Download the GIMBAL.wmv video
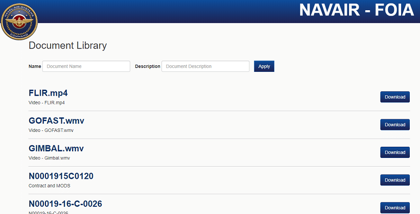This screenshot has width=420, height=214. click(x=395, y=152)
